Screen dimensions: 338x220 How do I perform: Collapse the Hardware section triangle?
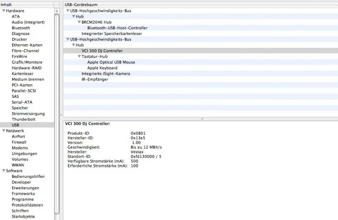3,11
